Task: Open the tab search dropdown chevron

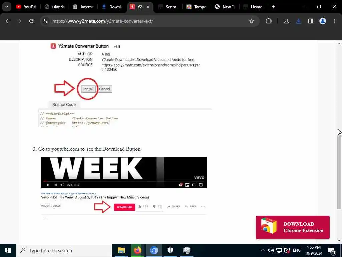Action: 7,7
